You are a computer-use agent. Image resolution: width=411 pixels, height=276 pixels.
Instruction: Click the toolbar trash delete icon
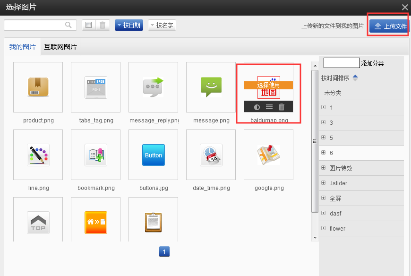coord(103,25)
